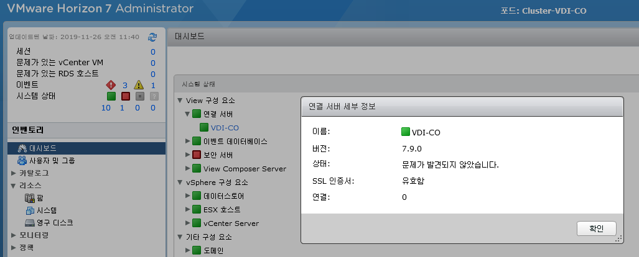The image size is (639, 257).
Task: Open the sessions count 0 link
Action: tap(153, 52)
